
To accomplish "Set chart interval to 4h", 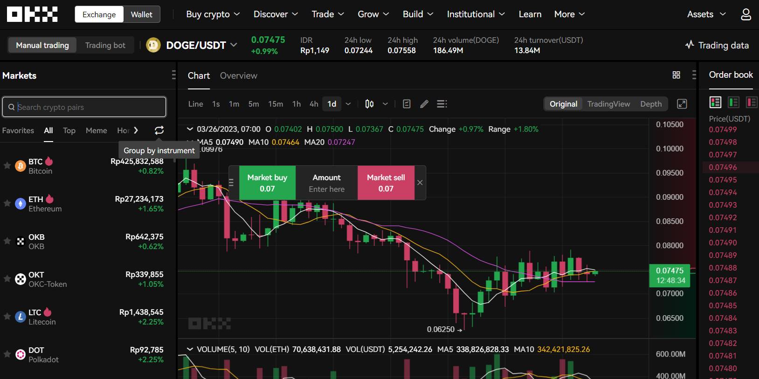I will [x=314, y=104].
